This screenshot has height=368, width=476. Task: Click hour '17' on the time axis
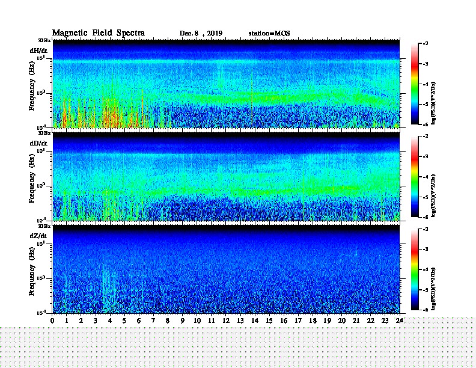[298, 320]
